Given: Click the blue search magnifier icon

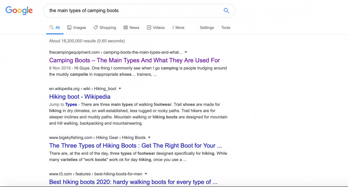Looking at the screenshot, I should point(226,11).
